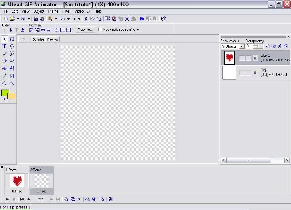Select the Zoom Out tool

click(x=12, y=83)
